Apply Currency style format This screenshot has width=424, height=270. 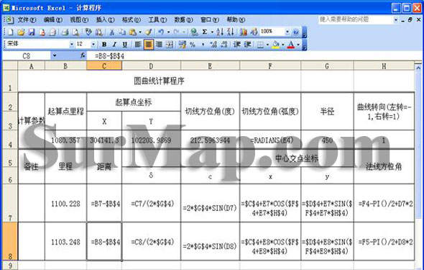183,45
